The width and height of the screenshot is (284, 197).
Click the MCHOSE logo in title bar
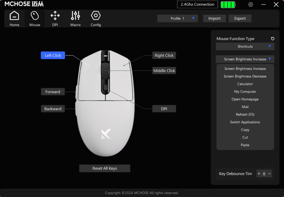pyautogui.click(x=24, y=4)
